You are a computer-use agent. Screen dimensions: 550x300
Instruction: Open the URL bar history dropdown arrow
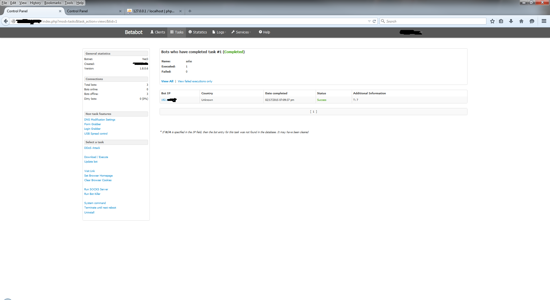coord(369,21)
